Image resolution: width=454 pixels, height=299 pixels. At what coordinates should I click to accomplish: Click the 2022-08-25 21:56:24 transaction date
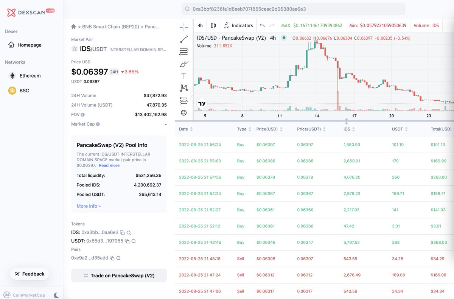pos(200,145)
